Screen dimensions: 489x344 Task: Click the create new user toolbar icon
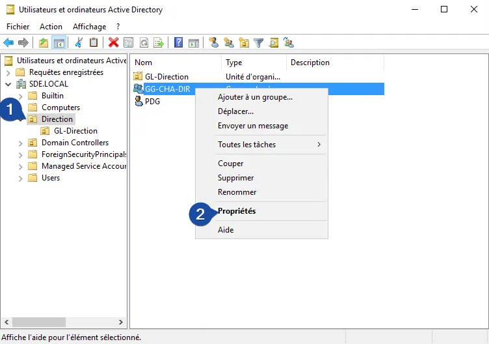coord(214,43)
